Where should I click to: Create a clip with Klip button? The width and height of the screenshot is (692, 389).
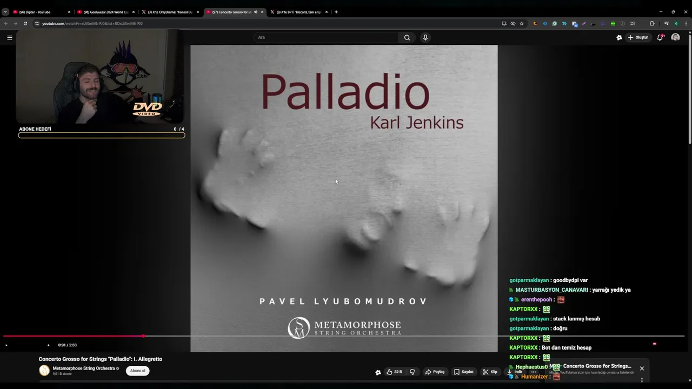pos(490,372)
